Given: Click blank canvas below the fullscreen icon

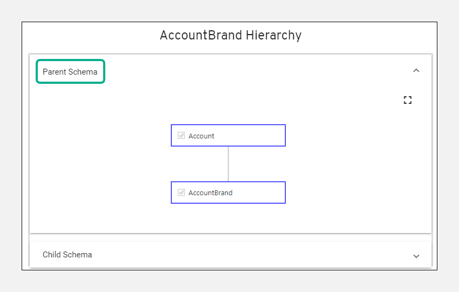Looking at the screenshot, I should coord(408,141).
